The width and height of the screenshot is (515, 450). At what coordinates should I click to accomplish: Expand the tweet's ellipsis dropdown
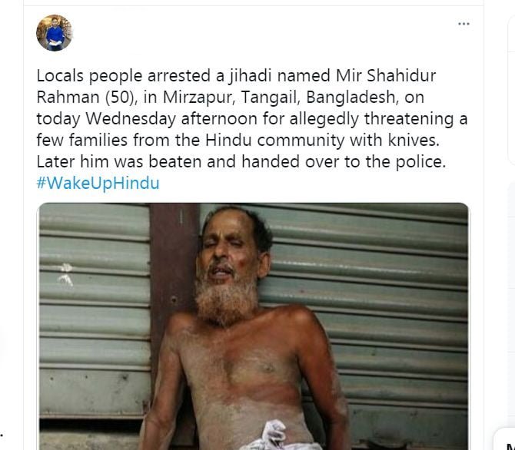click(463, 24)
